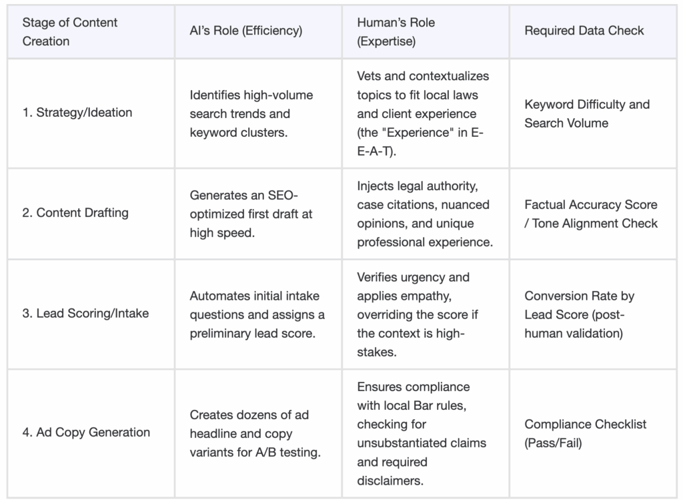
Task: Click the "Stage of Content Creation" column header
Action: pyautogui.click(x=69, y=31)
